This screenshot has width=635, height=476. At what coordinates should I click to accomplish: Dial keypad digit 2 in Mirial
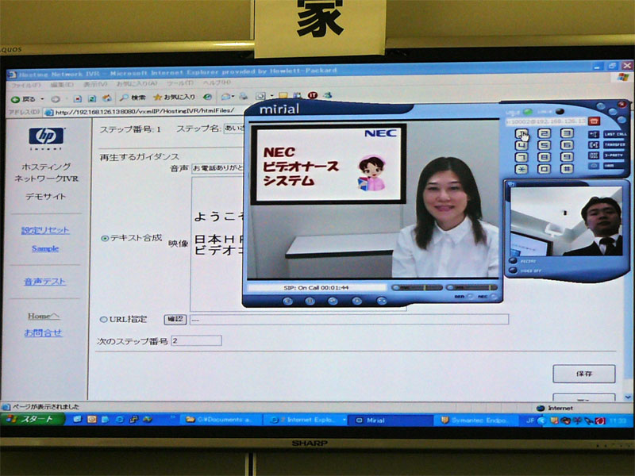544,133
